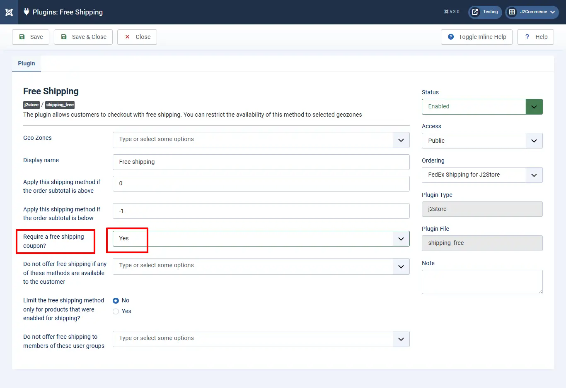Click the Plugin File label
The height and width of the screenshot is (388, 566).
[435, 229]
